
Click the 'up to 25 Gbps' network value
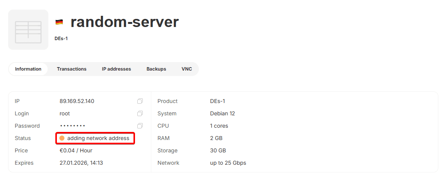click(x=228, y=163)
